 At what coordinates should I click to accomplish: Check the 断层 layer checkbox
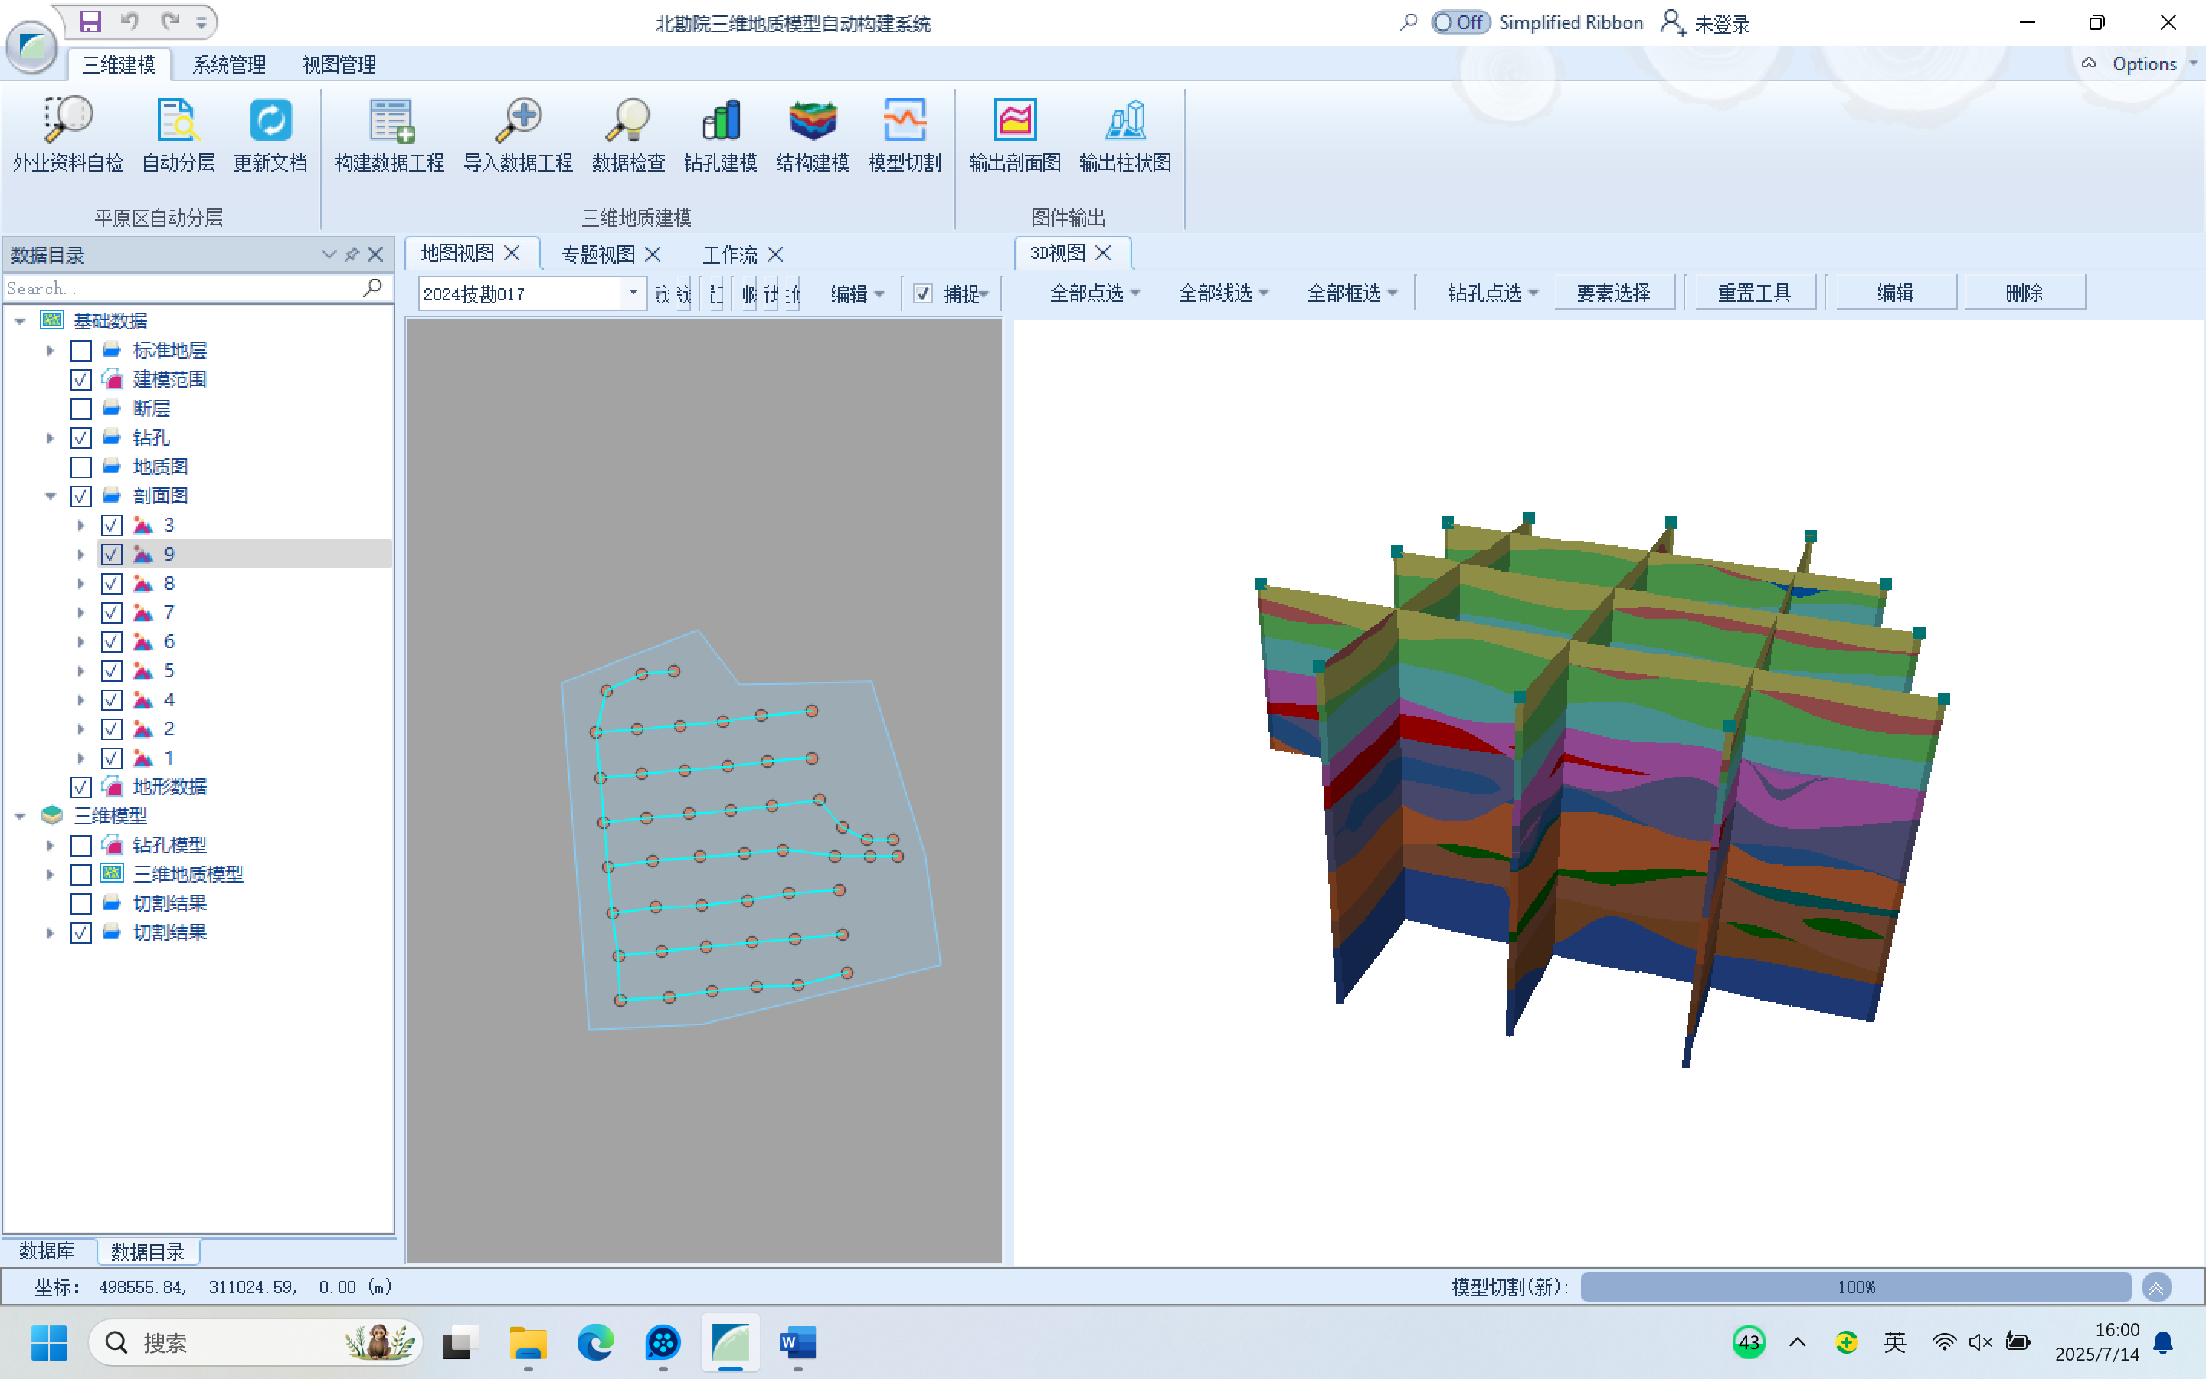[x=81, y=408]
